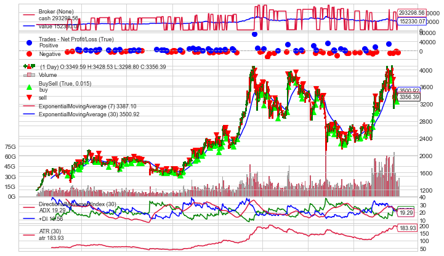Click the green buy triangle in the legend

(x=29, y=87)
